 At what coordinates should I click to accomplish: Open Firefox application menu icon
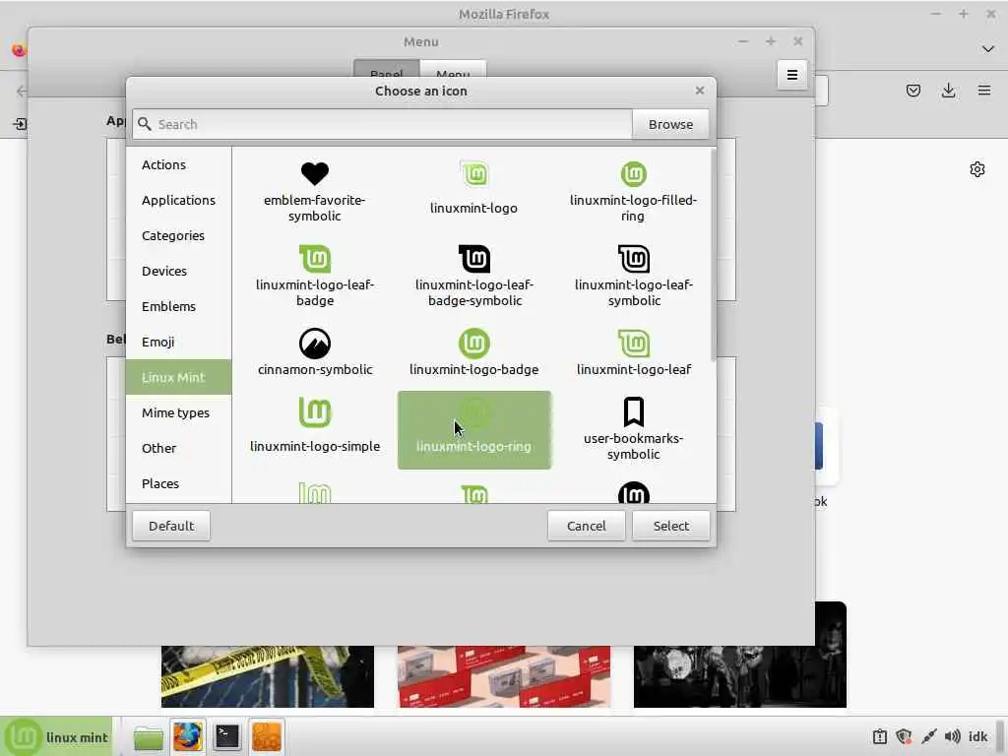[984, 91]
